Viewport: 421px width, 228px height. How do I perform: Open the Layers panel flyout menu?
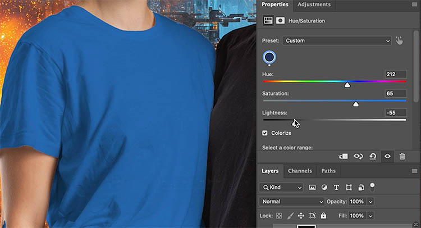415,171
